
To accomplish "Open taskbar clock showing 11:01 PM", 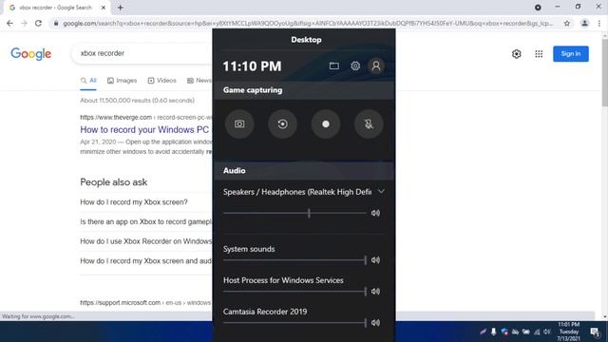I will point(569,332).
